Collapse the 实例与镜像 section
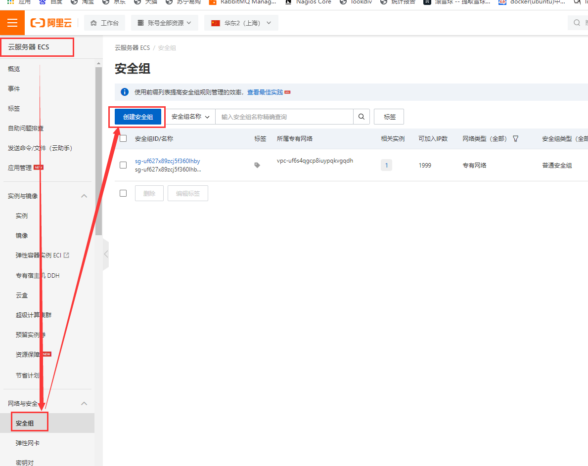 coord(84,196)
